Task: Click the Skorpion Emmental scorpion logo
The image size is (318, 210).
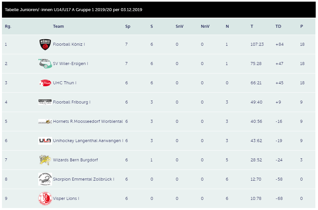Action: pyautogui.click(x=45, y=179)
